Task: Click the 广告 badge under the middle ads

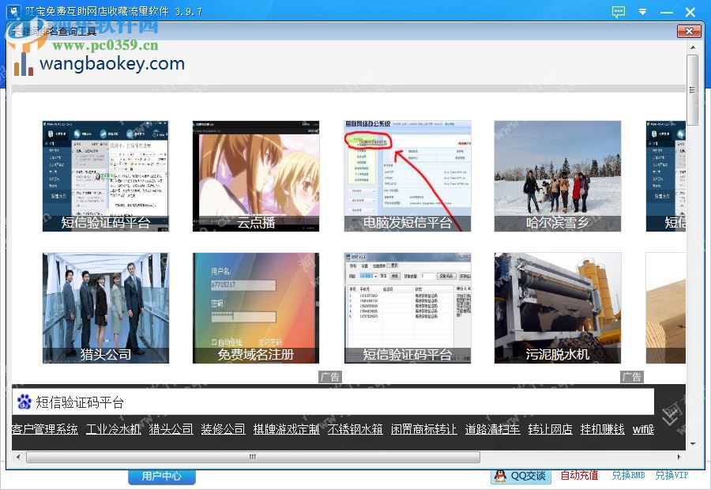Action: pos(329,376)
